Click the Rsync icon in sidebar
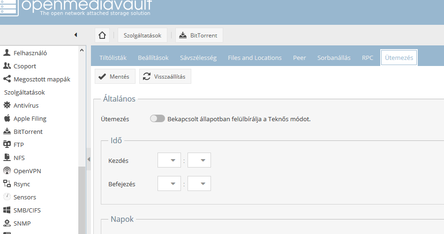 (7, 184)
